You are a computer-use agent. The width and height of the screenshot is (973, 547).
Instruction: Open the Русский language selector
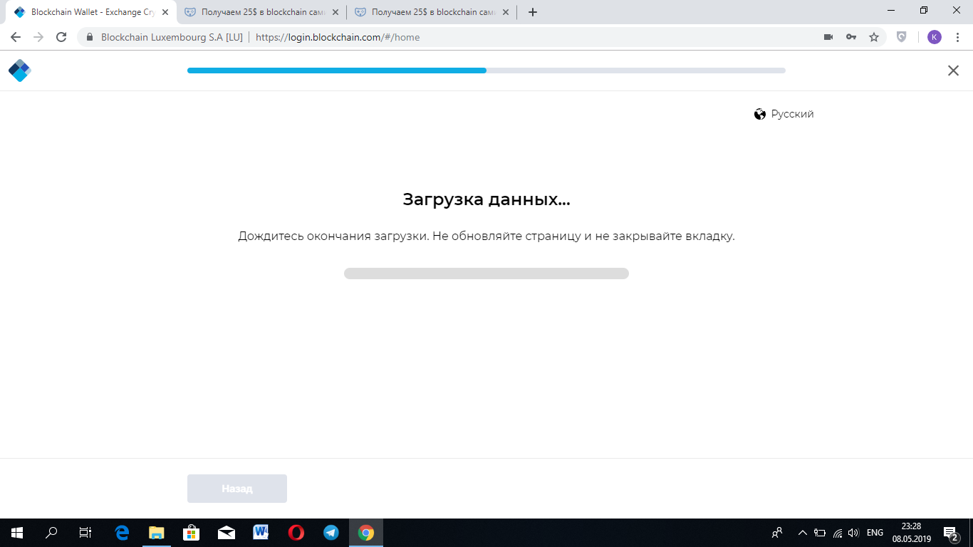(x=784, y=114)
